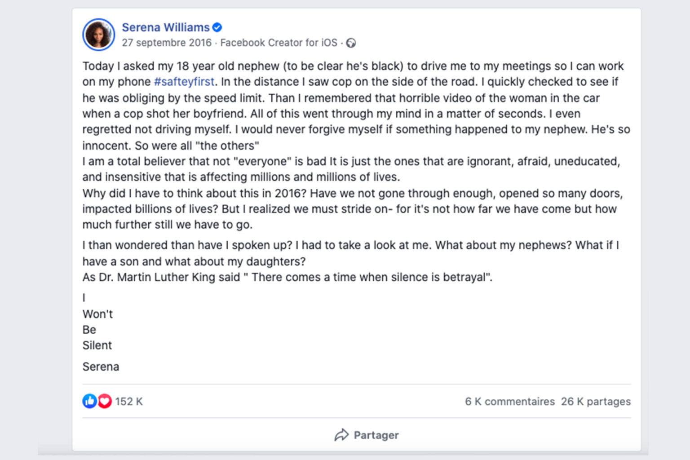The image size is (690, 460).
Task: Click the blue thumbs-up reaction icon
Action: 89,401
